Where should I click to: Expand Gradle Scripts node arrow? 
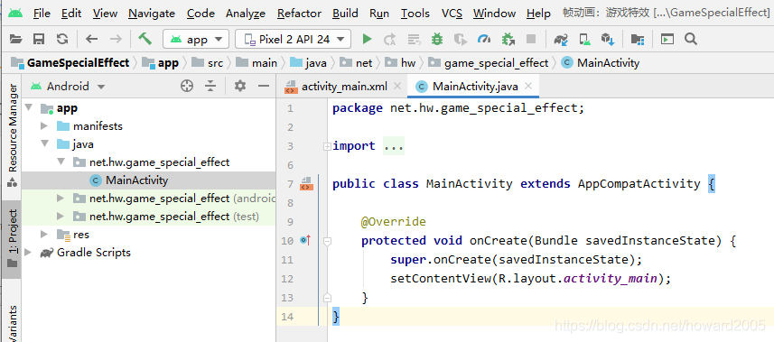coord(28,253)
